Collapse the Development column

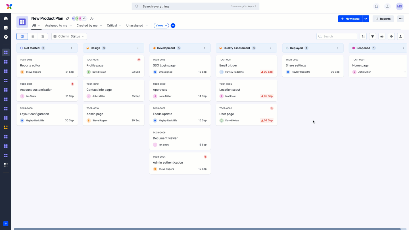point(204,48)
